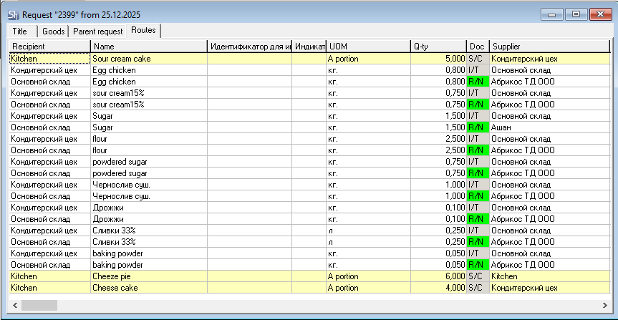
Task: Select the Parent request tab
Action: click(x=97, y=31)
